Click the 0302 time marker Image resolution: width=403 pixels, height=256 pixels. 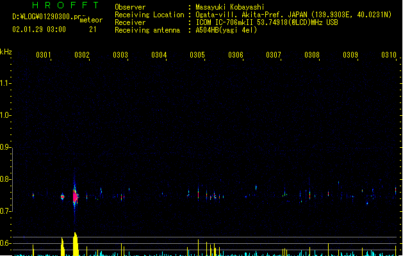[82, 55]
